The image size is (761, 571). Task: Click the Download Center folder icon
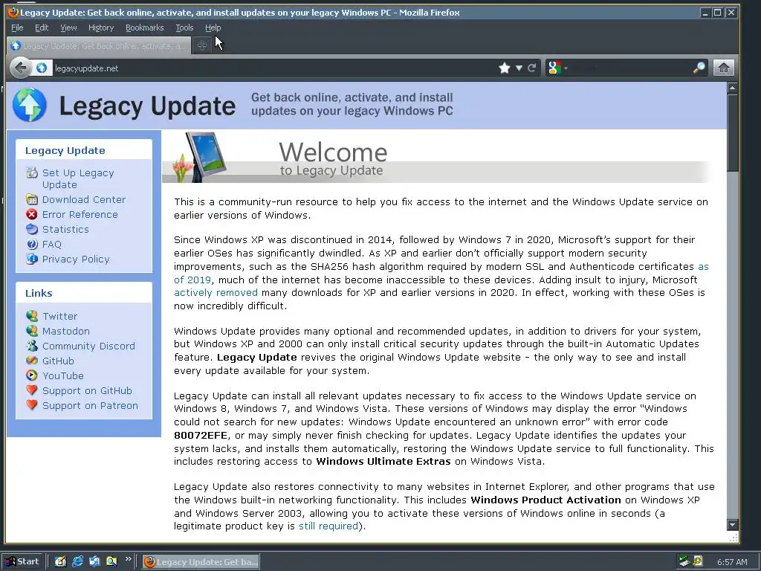[x=32, y=199]
